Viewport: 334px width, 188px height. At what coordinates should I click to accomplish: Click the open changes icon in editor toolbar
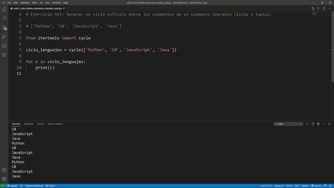[x=313, y=8]
